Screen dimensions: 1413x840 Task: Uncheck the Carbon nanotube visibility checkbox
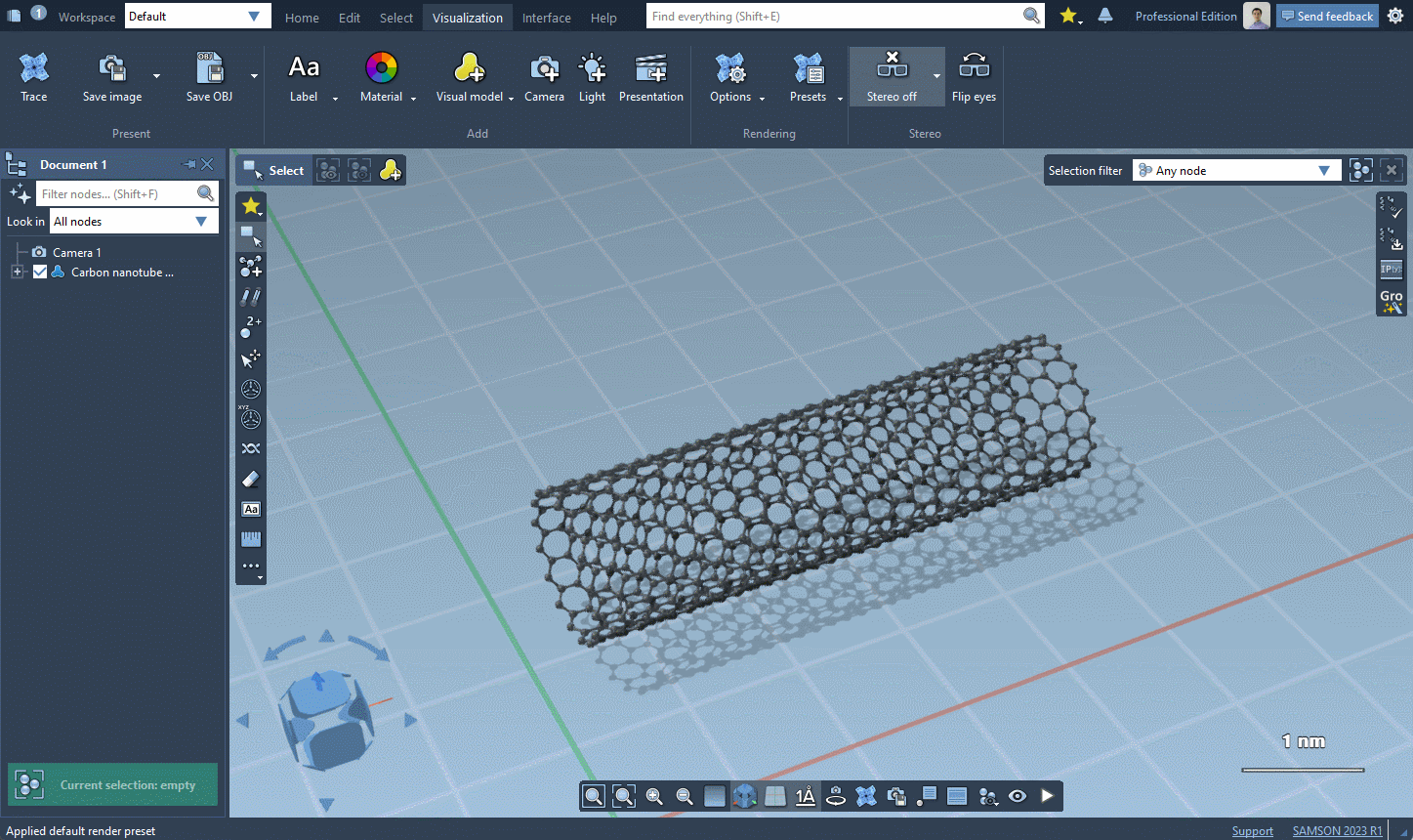[x=40, y=273]
